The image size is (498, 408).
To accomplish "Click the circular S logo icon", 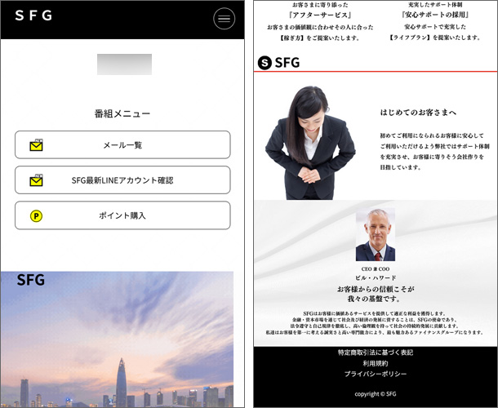I will [265, 62].
